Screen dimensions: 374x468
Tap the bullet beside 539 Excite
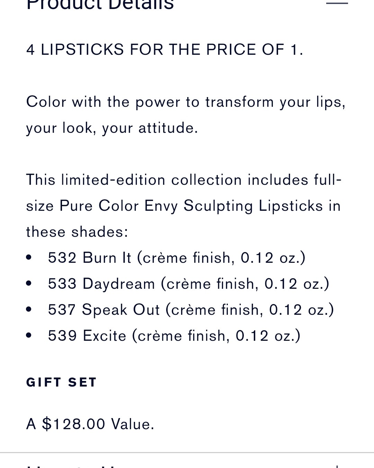point(29,336)
